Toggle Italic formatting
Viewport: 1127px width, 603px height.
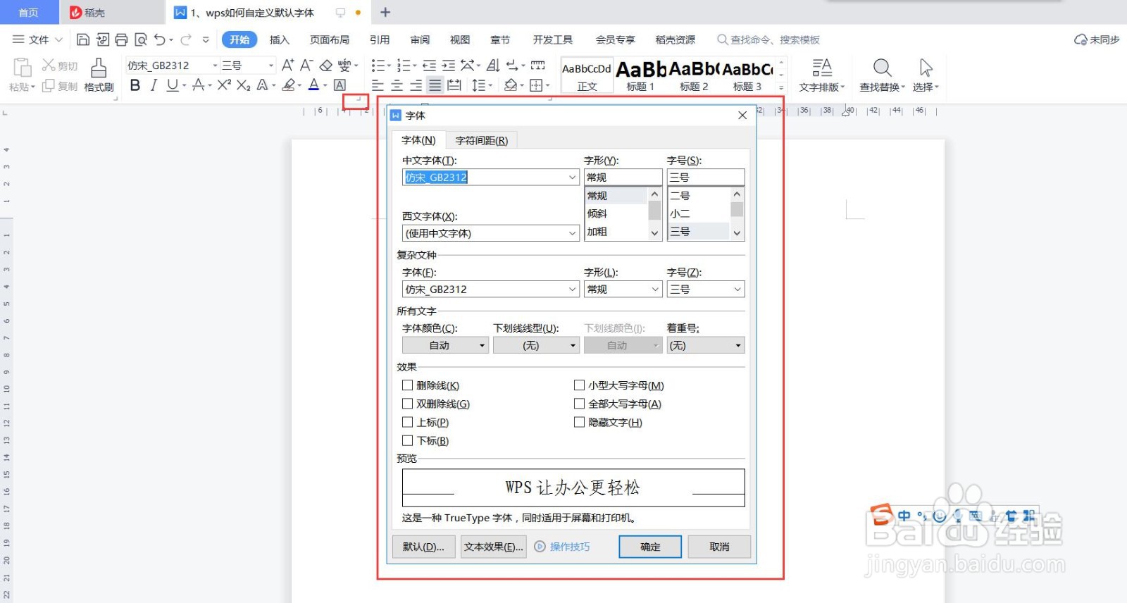tap(154, 85)
